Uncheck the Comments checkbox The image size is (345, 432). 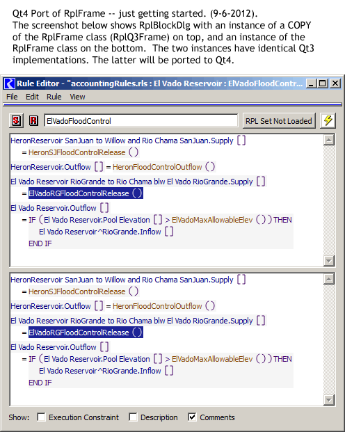click(x=192, y=417)
